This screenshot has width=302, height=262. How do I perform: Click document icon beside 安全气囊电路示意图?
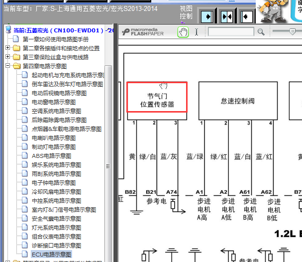[25, 218]
